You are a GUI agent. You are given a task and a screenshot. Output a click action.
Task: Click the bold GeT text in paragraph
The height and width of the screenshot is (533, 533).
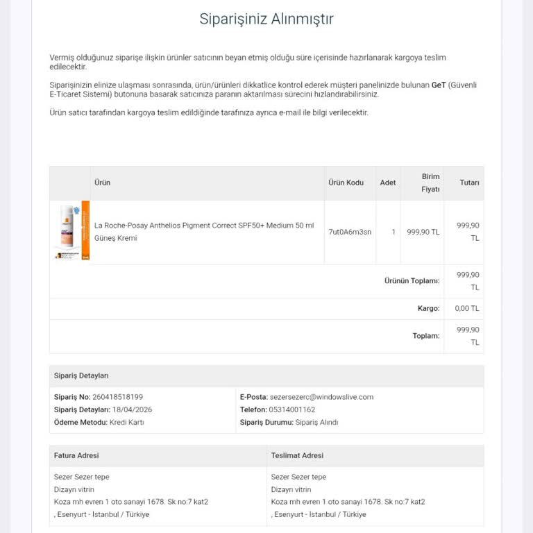tap(439, 85)
